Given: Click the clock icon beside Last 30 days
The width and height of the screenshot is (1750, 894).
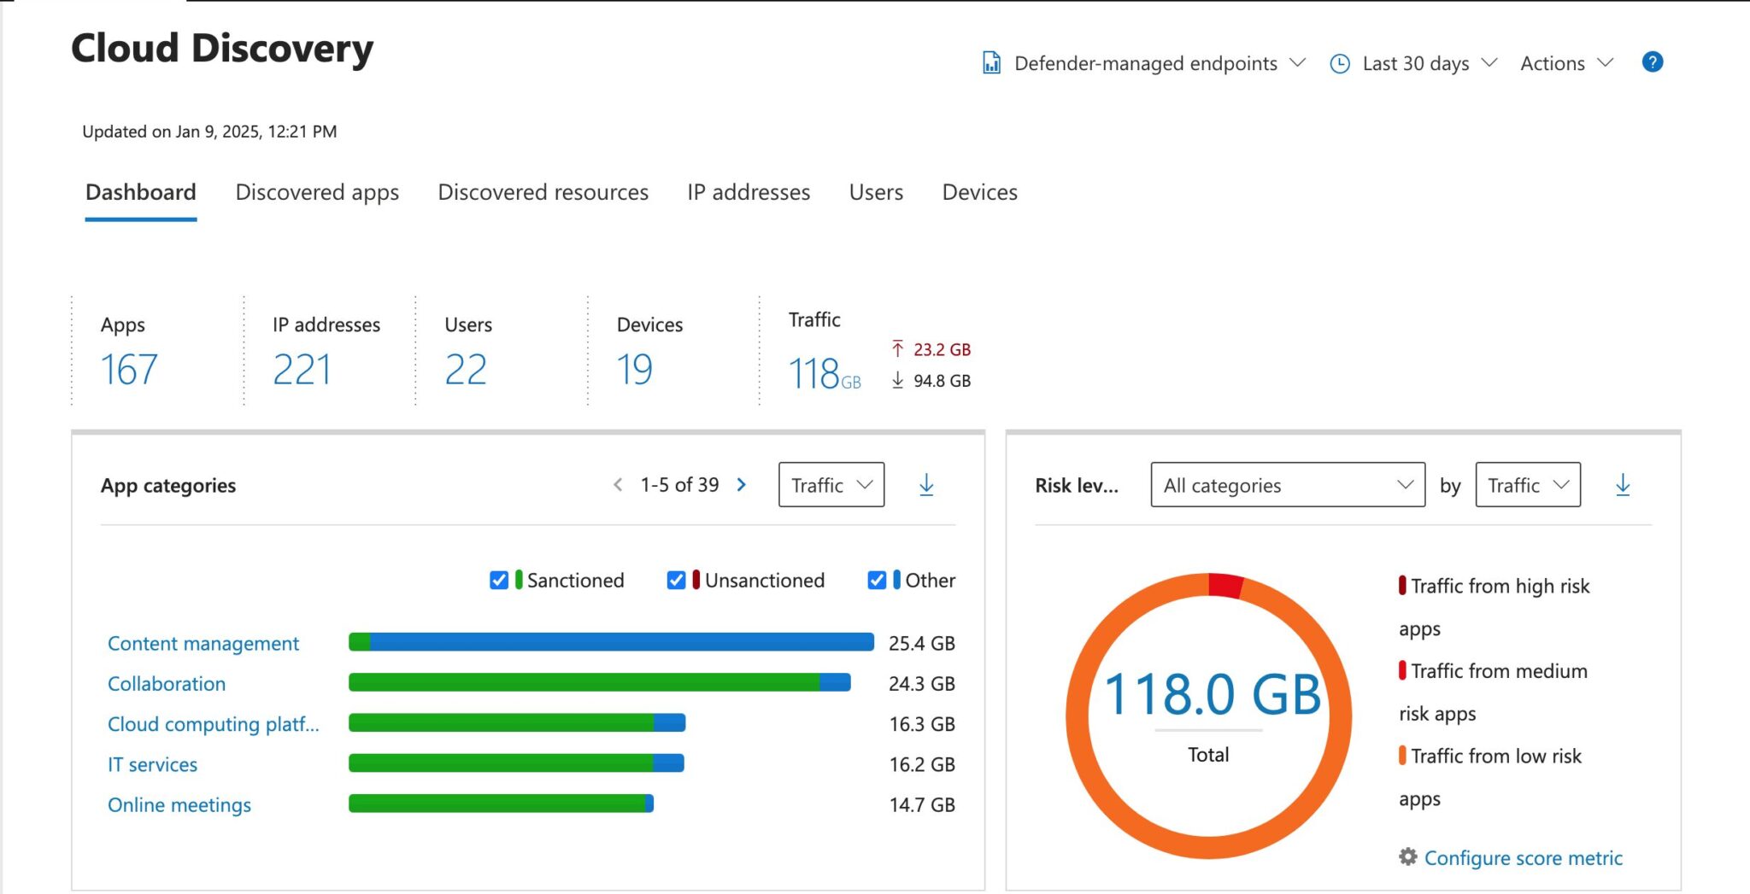Looking at the screenshot, I should (1339, 63).
